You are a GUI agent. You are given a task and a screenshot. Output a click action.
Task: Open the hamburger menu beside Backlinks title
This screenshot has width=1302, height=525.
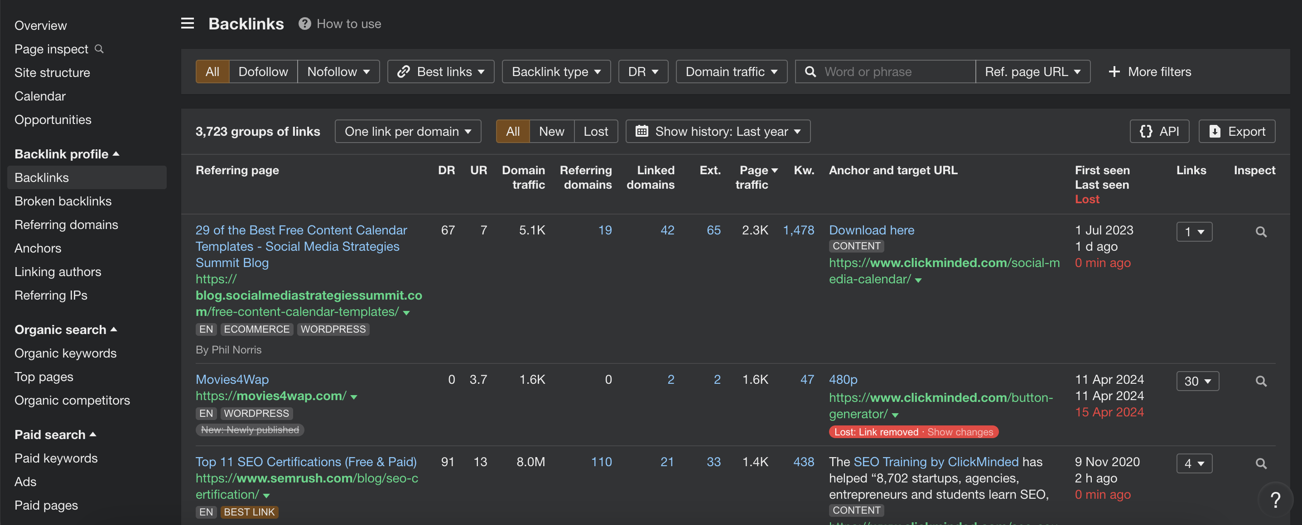tap(187, 23)
